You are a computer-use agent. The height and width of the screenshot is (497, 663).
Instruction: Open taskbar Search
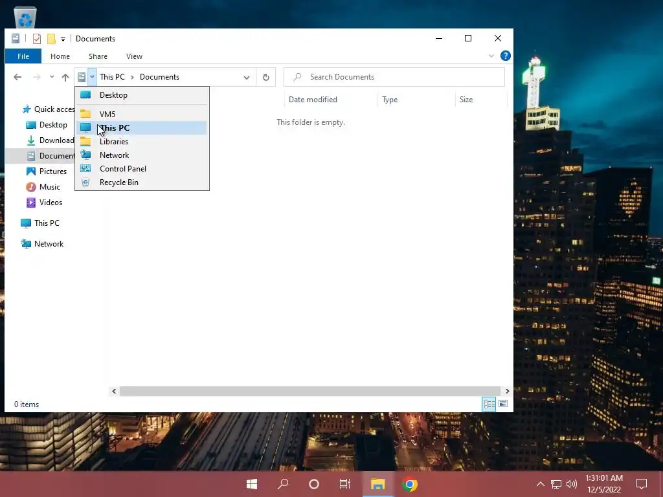pyautogui.click(x=283, y=484)
